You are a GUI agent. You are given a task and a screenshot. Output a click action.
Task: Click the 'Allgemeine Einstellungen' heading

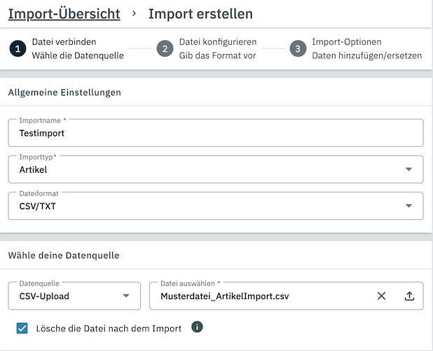tap(64, 93)
